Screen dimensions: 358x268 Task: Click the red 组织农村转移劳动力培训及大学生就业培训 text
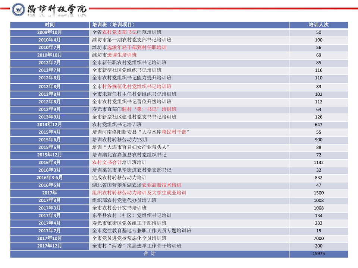pos(139,193)
